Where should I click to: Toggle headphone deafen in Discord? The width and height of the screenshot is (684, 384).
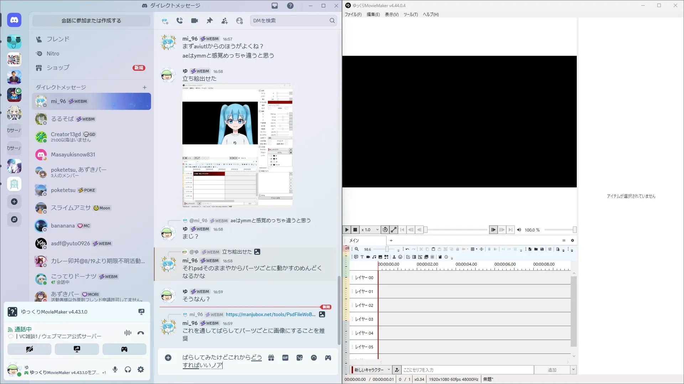tap(128, 370)
